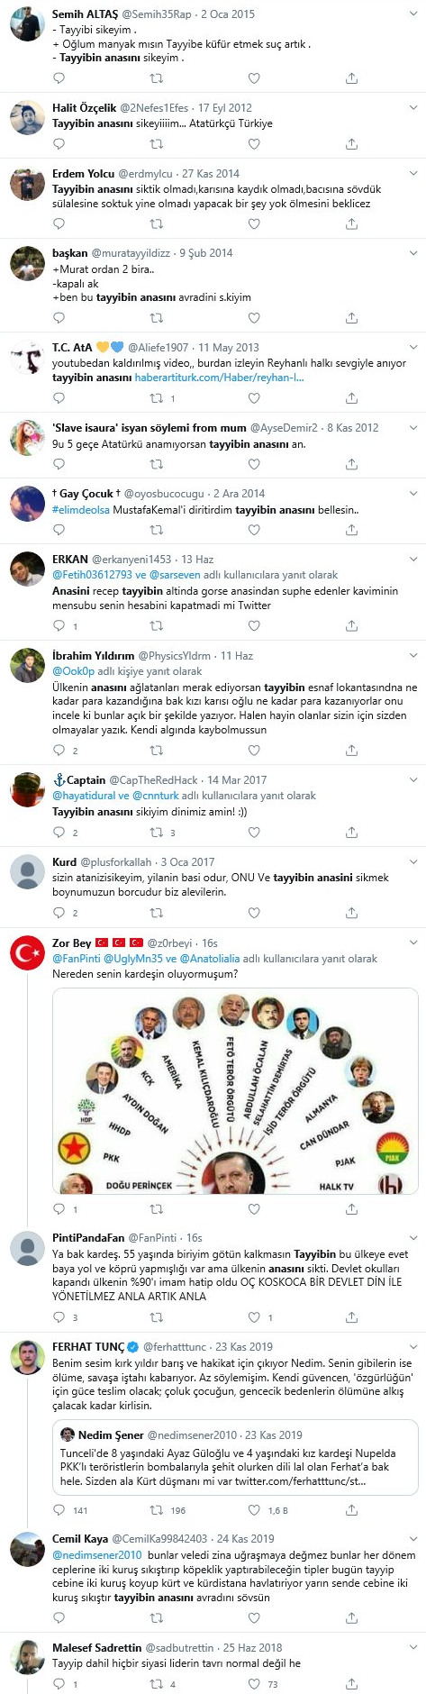Like PintiPandaFan's tweet with 1 like

[254, 1317]
